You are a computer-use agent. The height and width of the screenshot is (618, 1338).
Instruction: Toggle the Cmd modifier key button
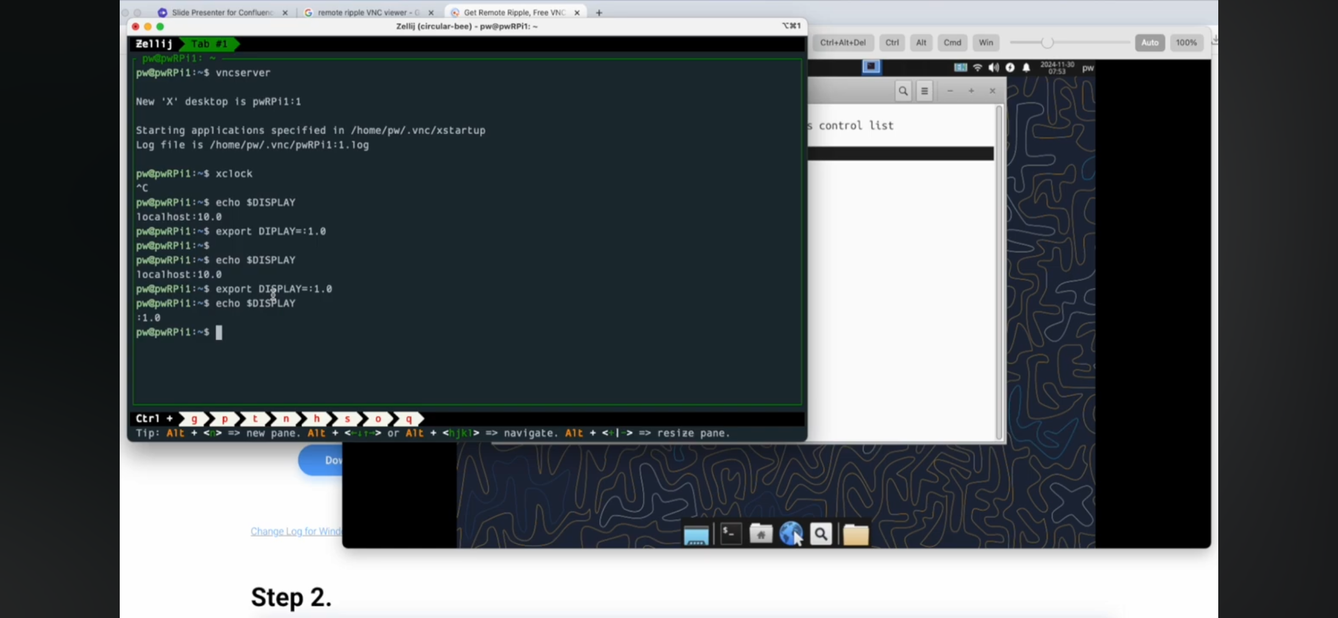pyautogui.click(x=952, y=42)
